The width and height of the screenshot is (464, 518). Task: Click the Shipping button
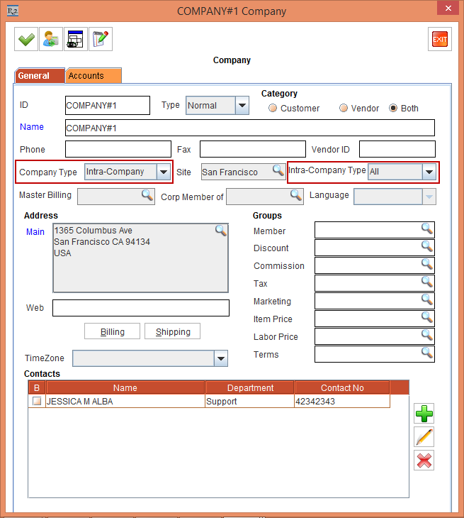tap(172, 331)
